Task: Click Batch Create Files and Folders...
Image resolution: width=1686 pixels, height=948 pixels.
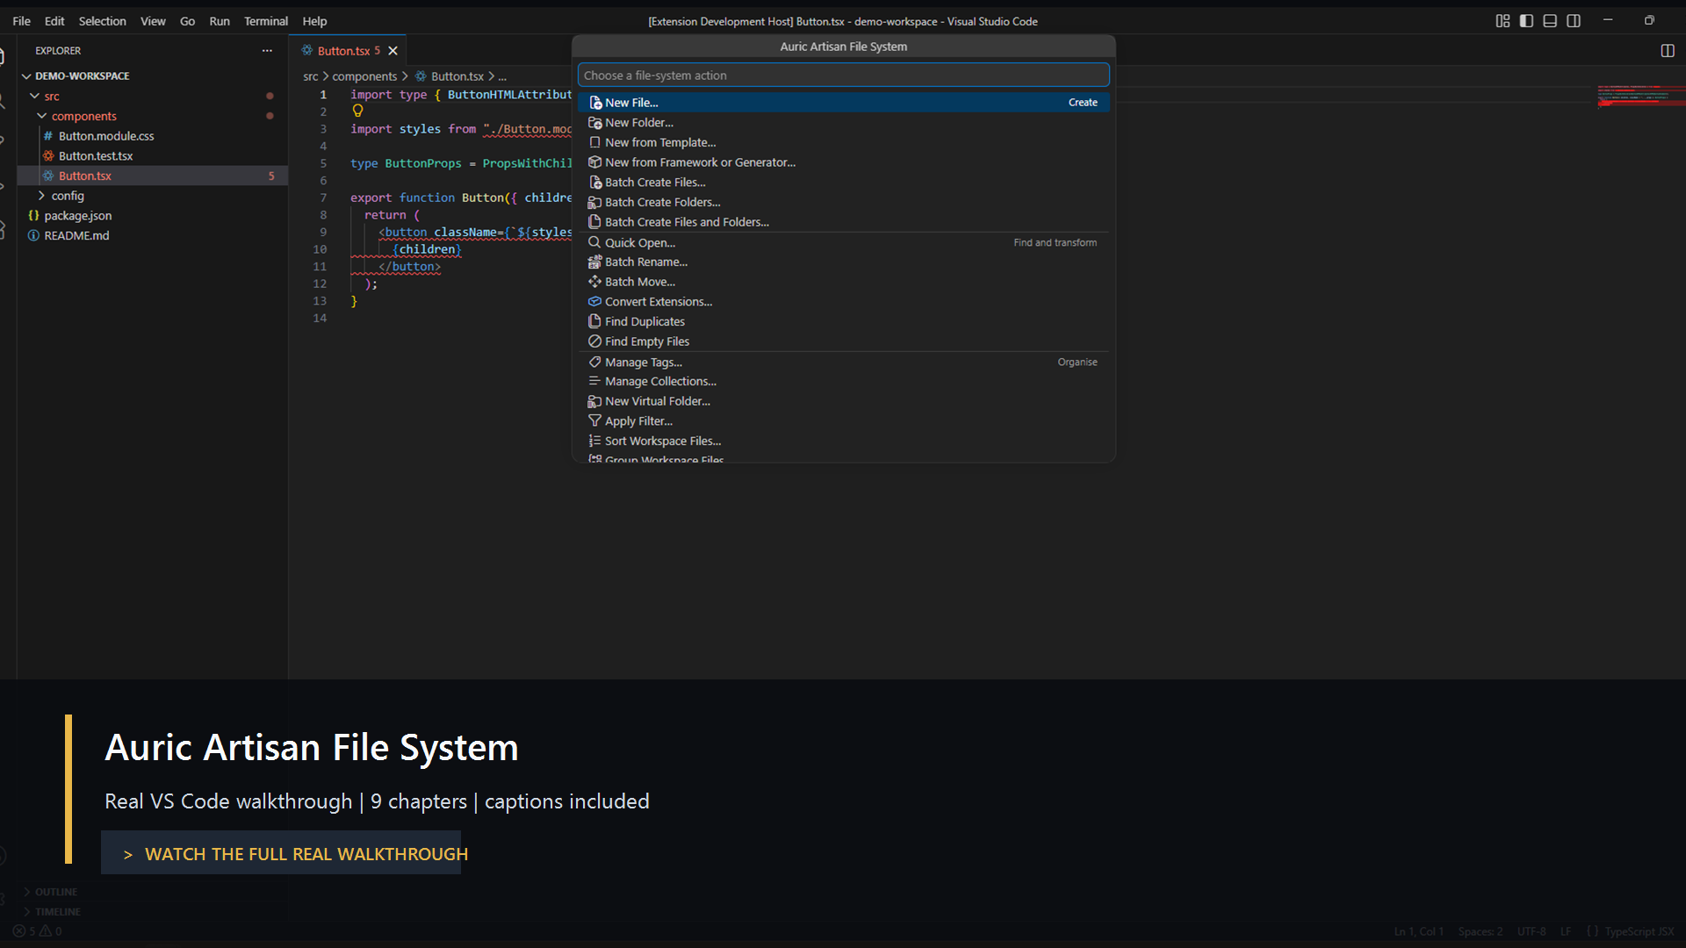Action: [843, 222]
